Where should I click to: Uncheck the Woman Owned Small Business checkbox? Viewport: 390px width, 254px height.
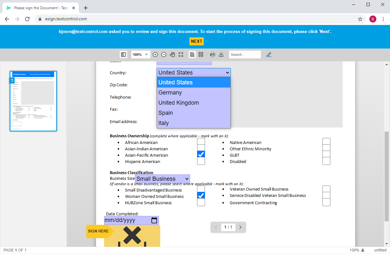[201, 195]
